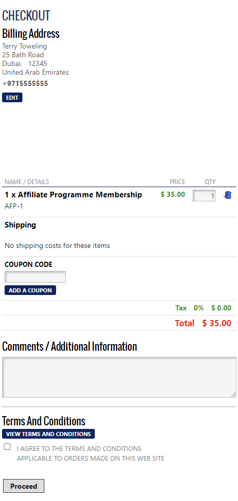Click the Affiliate Programme Membership item name
Viewport: 238px width, 501px height.
[73, 195]
